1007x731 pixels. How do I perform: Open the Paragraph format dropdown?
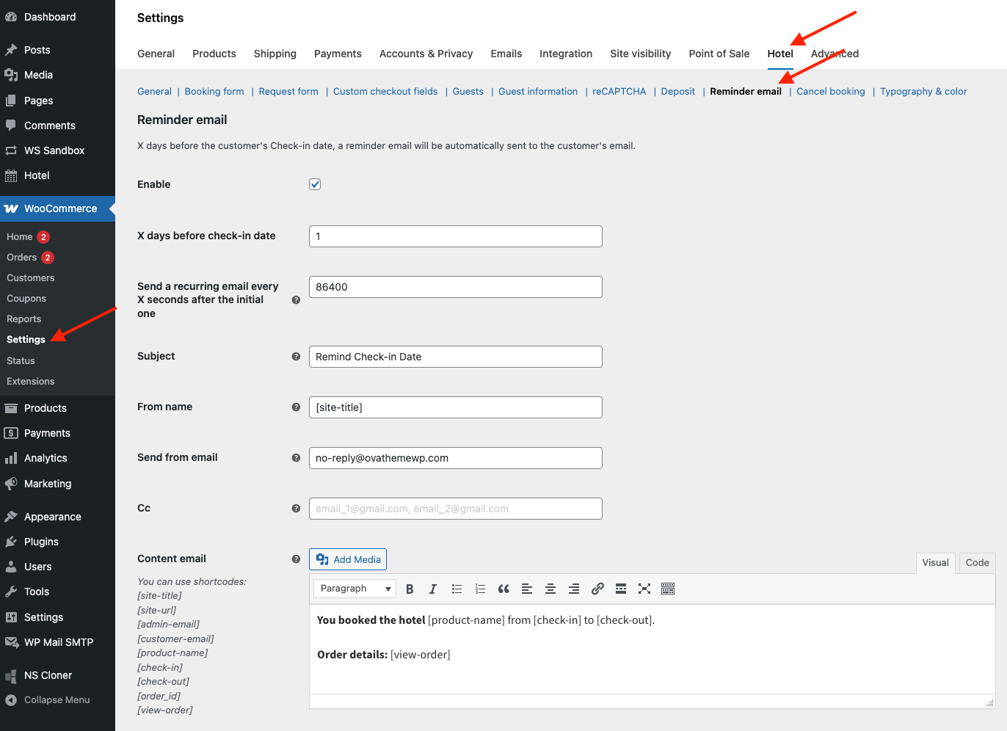[x=355, y=589]
